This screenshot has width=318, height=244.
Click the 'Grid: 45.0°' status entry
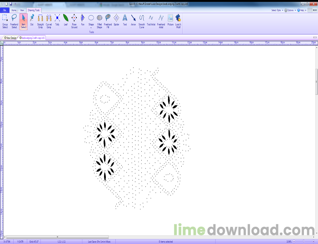pyautogui.click(x=34, y=242)
